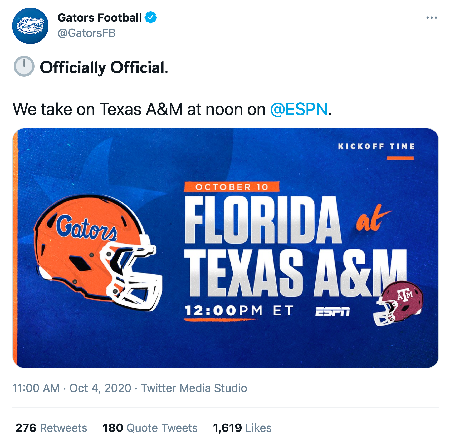
Task: Open the Gators Football profile avatar
Action: (x=30, y=26)
